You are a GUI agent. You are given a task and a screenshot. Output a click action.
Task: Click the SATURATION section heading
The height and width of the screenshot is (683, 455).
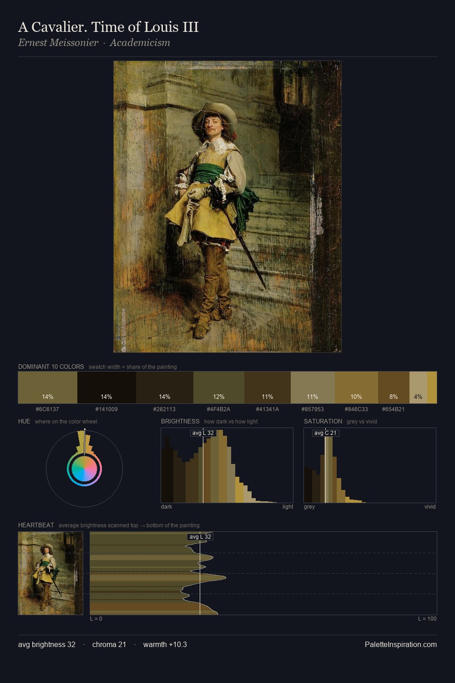tap(323, 421)
